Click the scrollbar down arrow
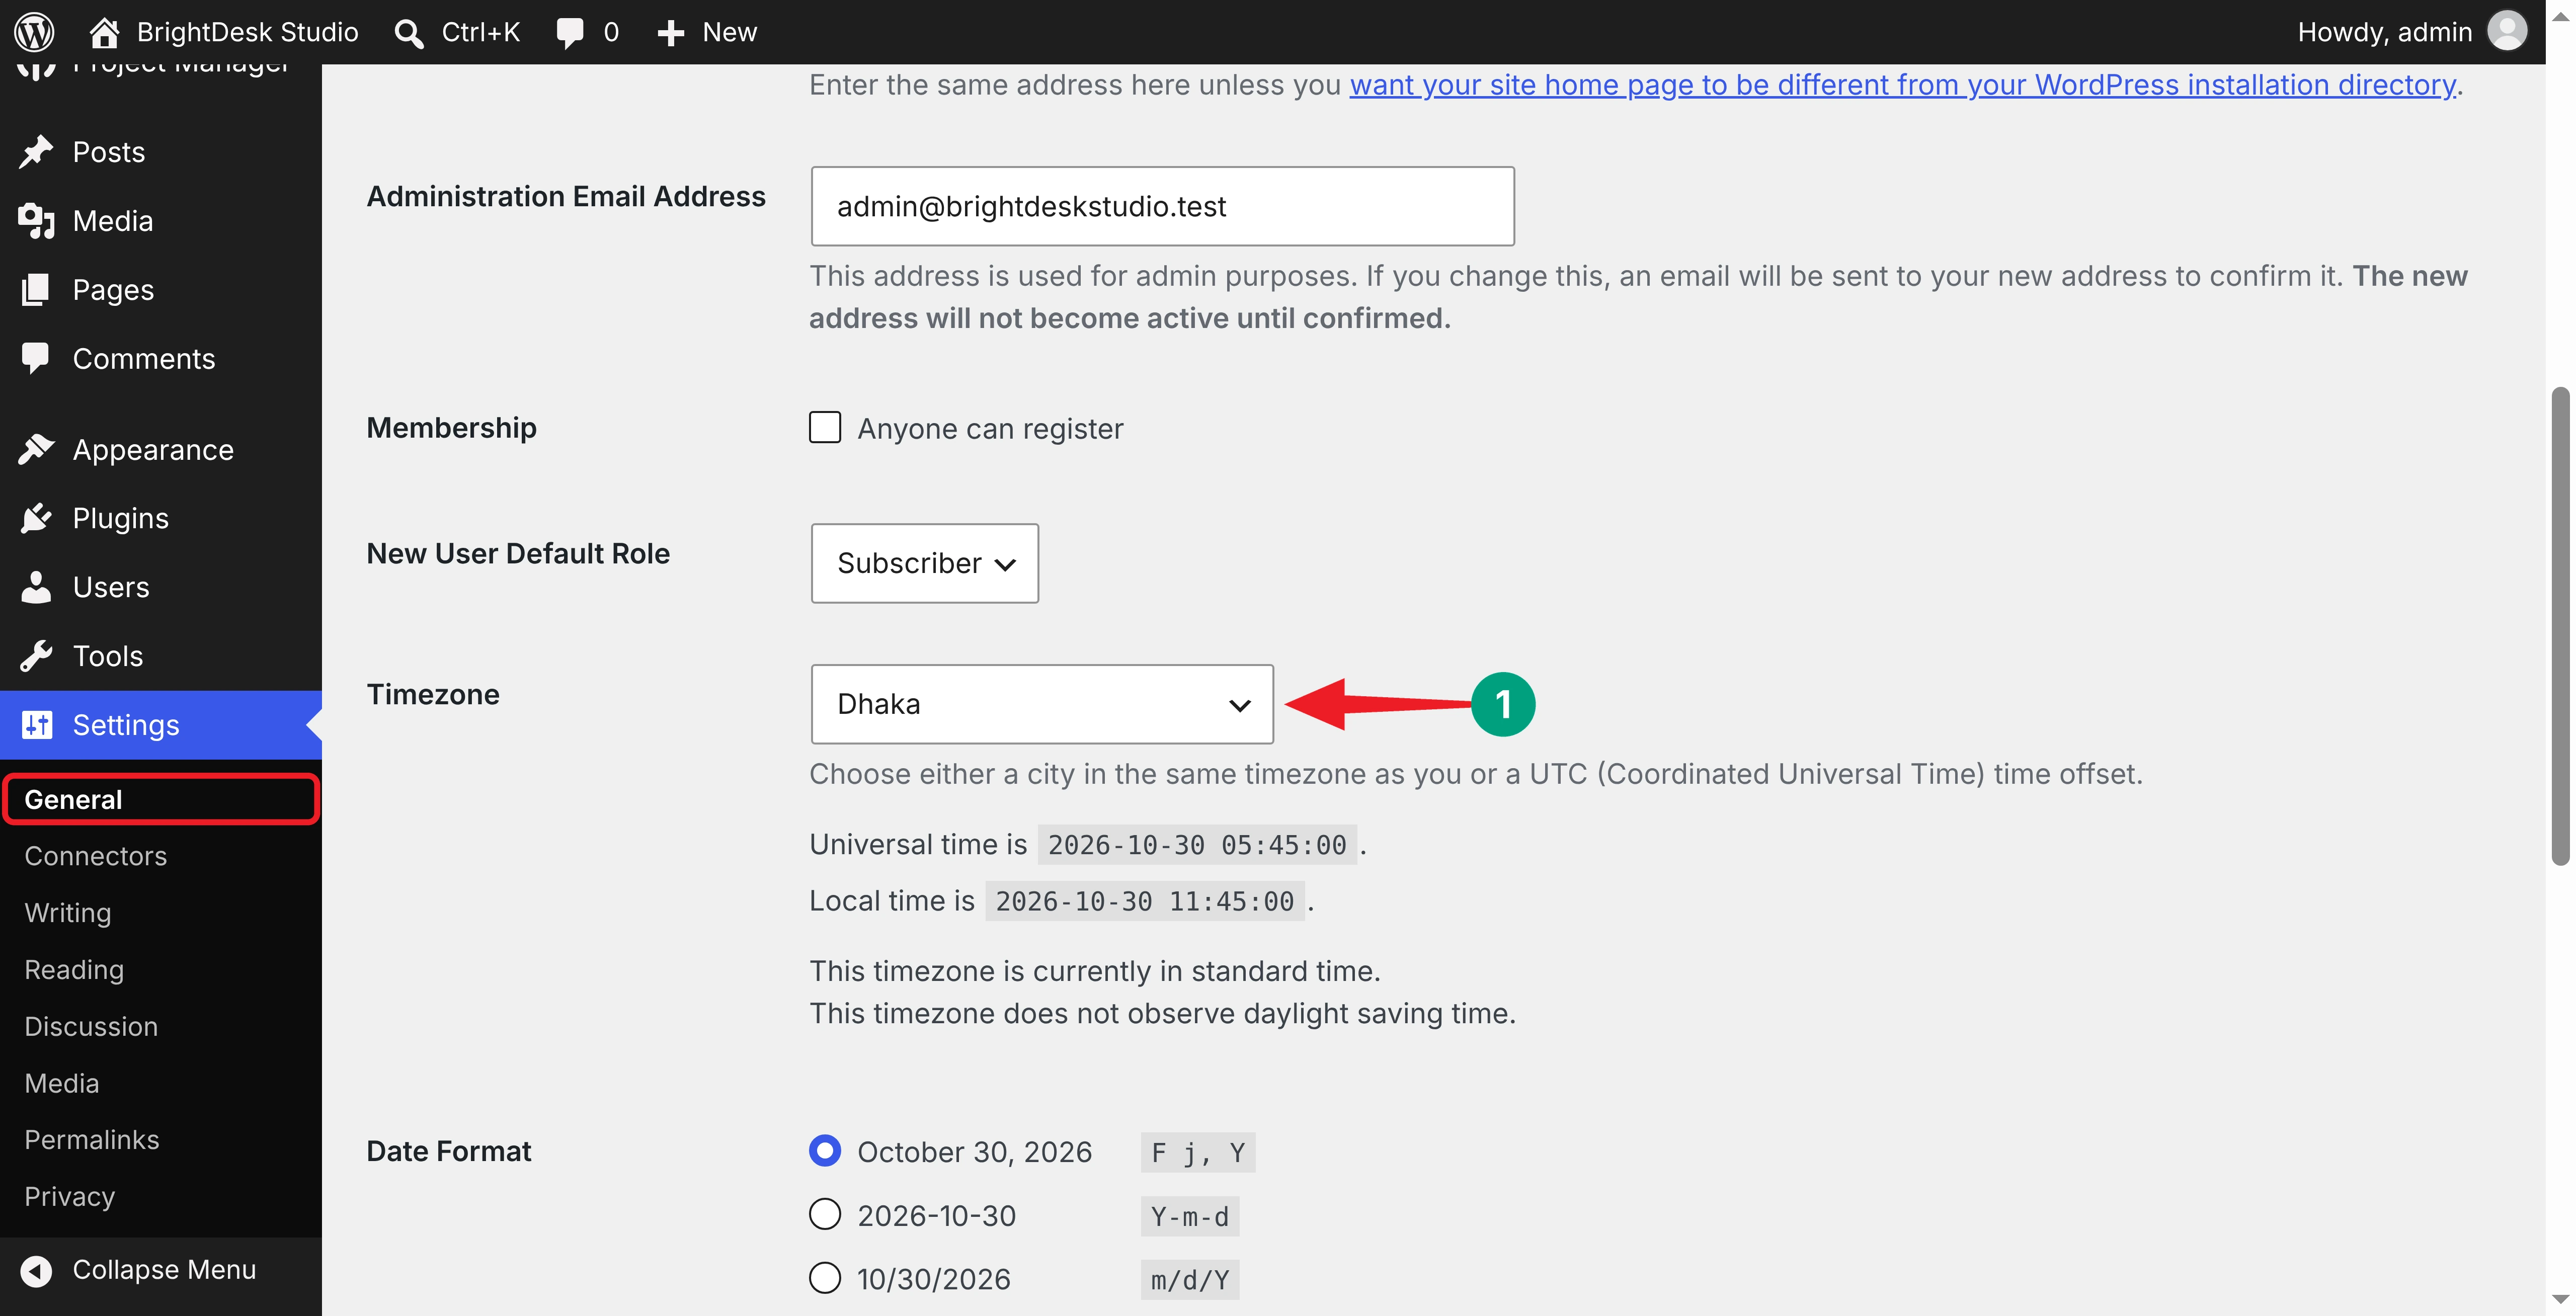The image size is (2576, 1316). pos(2560,1301)
